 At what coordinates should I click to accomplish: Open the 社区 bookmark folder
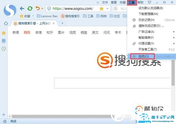tap(115, 16)
